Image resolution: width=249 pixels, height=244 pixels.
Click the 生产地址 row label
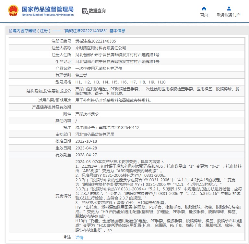(63, 62)
